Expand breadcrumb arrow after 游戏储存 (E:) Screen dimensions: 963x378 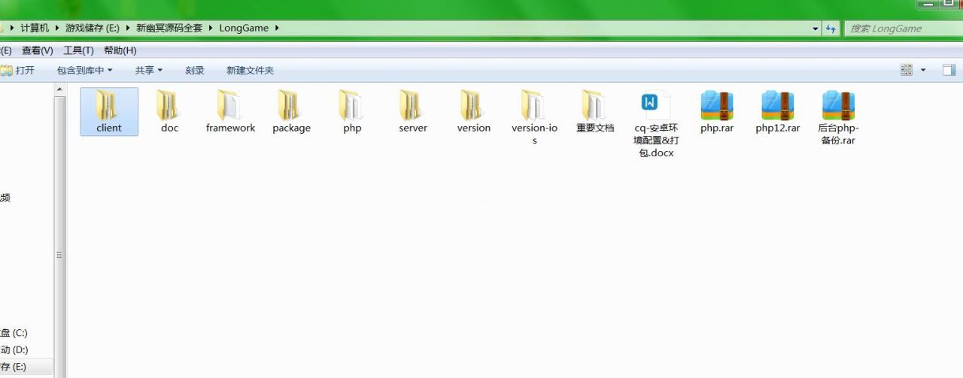coord(128,28)
